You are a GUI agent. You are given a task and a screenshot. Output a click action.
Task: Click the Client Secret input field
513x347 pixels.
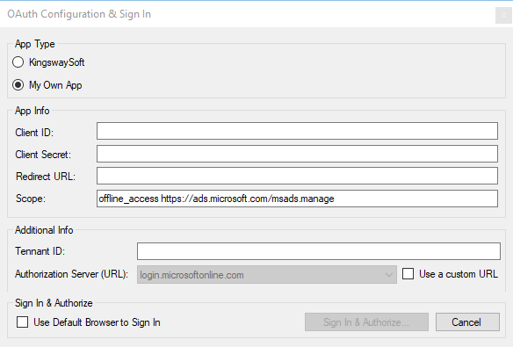(297, 154)
